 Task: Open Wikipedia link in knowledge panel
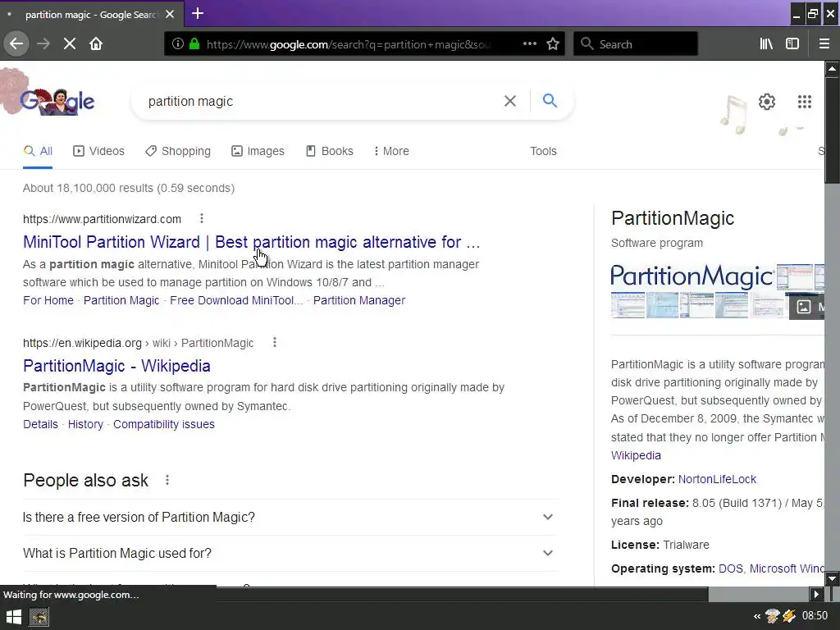click(x=636, y=455)
